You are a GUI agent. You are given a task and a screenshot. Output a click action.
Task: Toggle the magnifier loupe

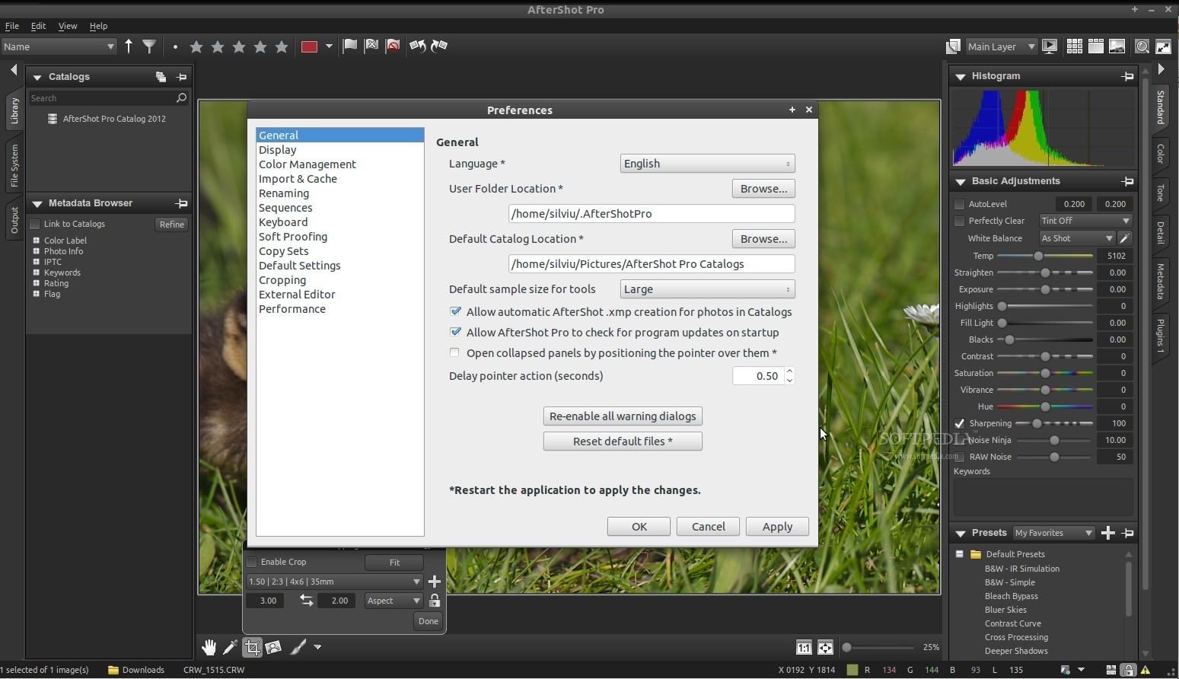1142,46
